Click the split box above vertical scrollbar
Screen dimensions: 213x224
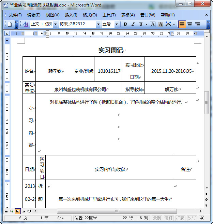click(207, 31)
